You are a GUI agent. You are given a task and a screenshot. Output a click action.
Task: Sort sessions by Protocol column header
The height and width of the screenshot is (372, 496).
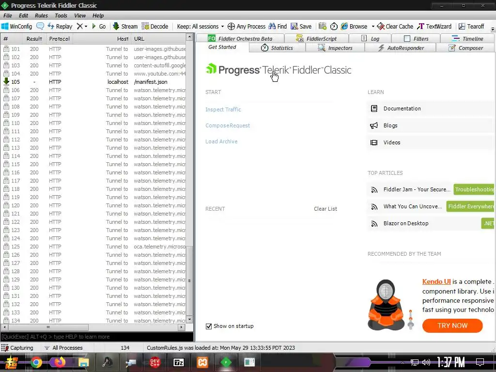pos(59,39)
